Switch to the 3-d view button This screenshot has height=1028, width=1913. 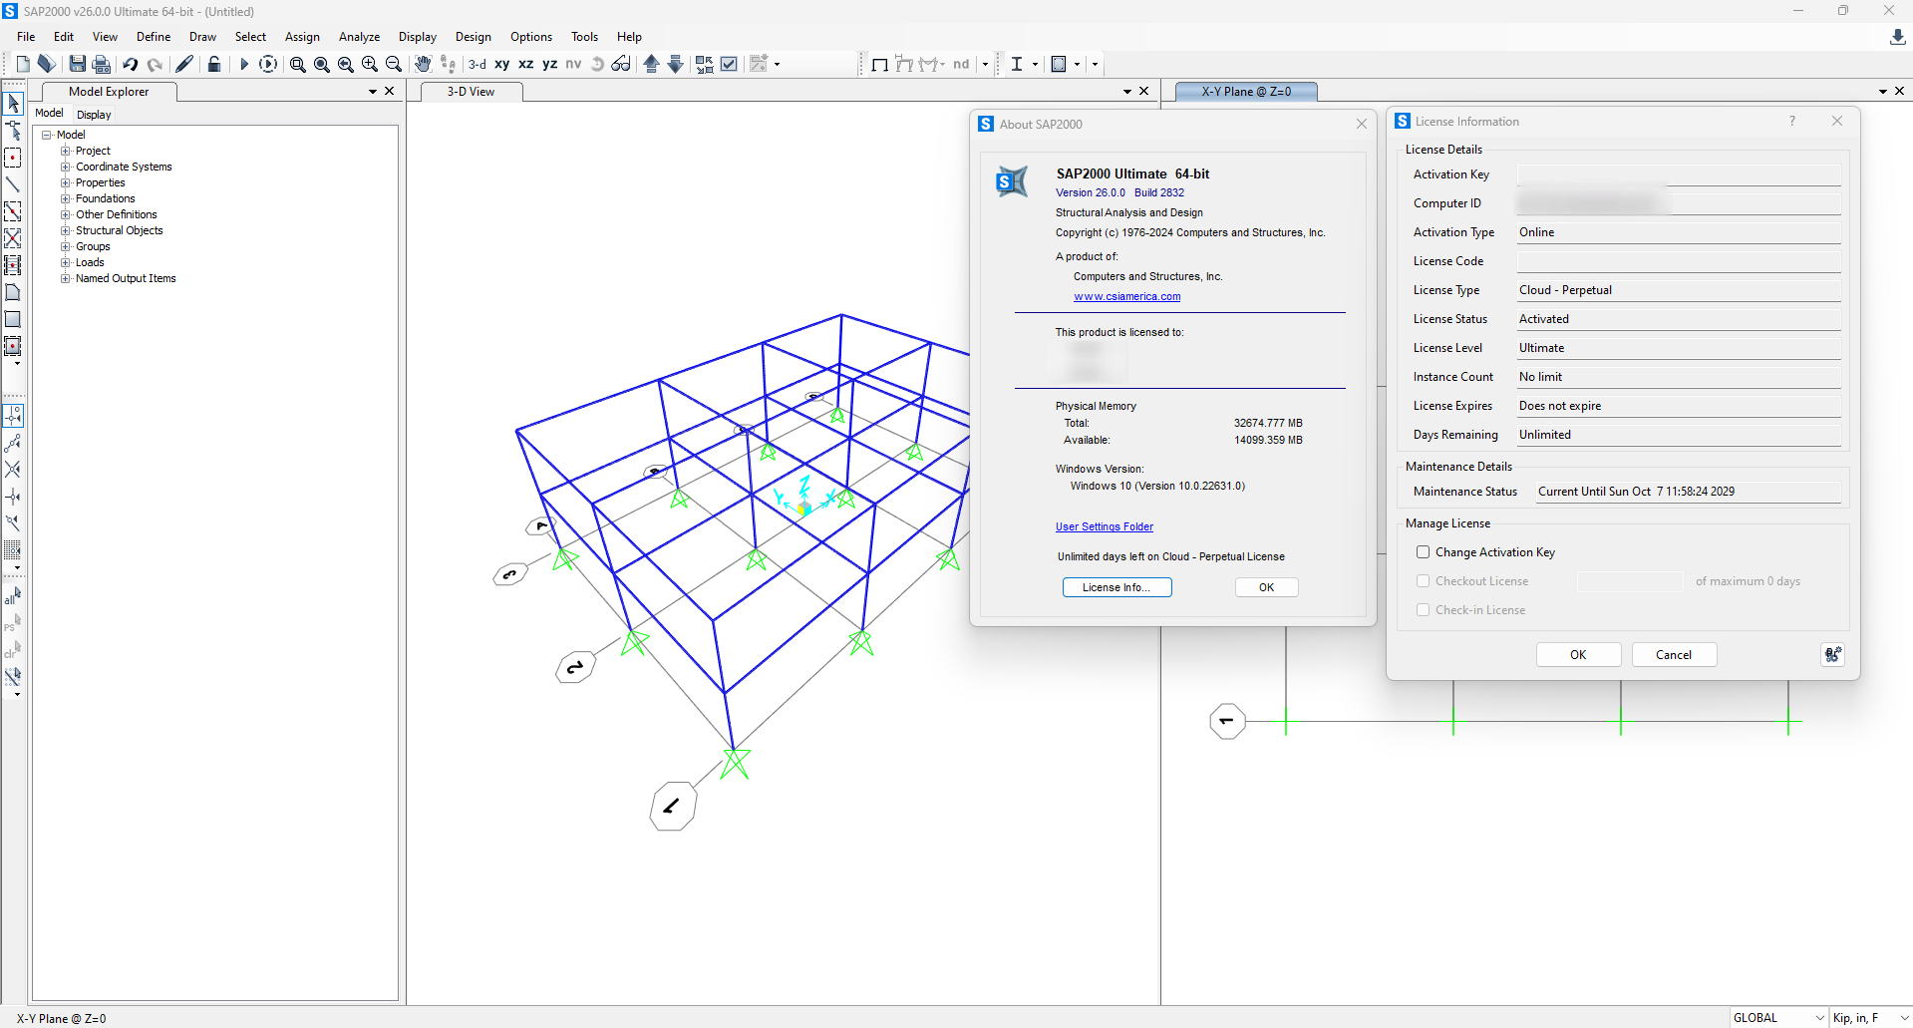[478, 64]
